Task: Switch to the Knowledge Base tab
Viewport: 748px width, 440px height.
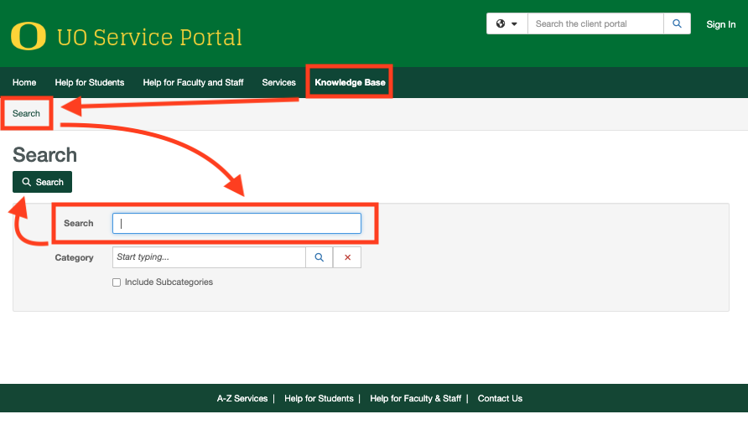Action: click(x=350, y=82)
